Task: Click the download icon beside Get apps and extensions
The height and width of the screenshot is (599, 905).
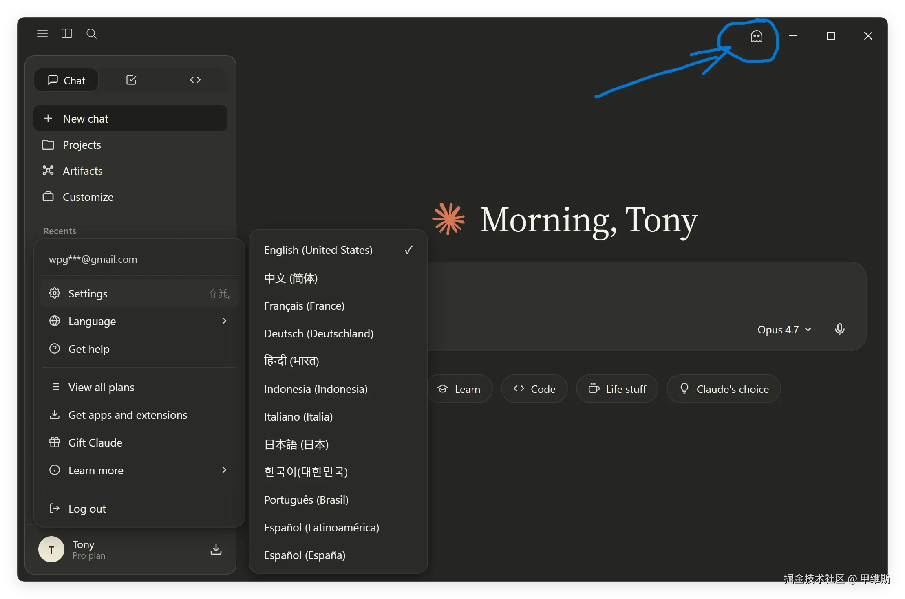Action: tap(55, 414)
